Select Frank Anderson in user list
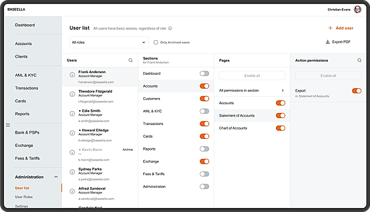 coord(100,77)
